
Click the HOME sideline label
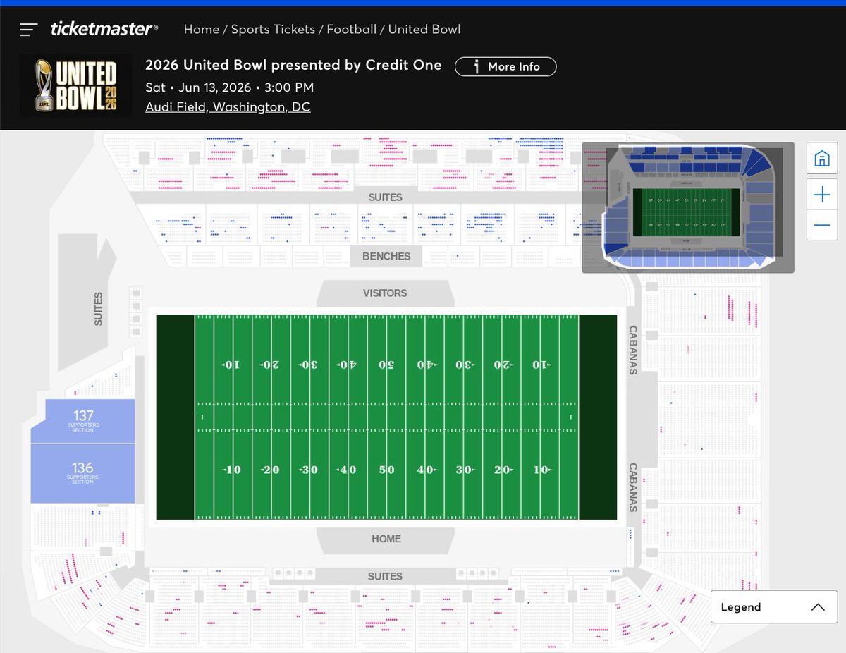point(386,539)
